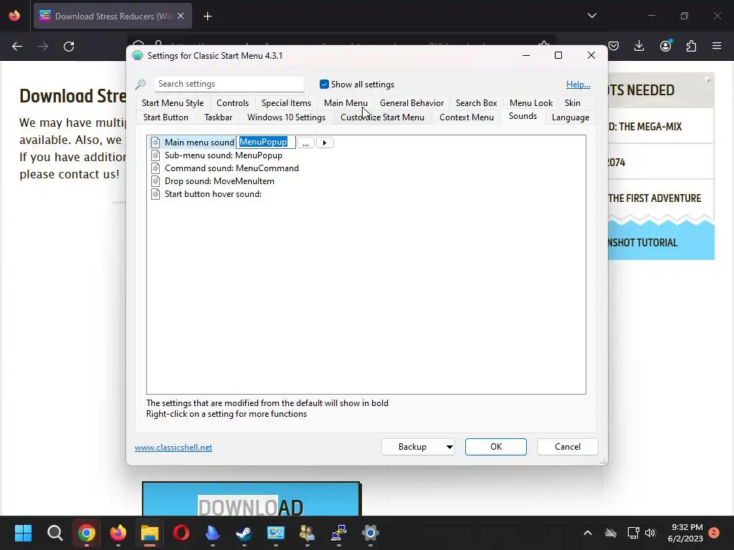734x550 pixels.
Task: Reload the Firefox page
Action: pyautogui.click(x=69, y=47)
